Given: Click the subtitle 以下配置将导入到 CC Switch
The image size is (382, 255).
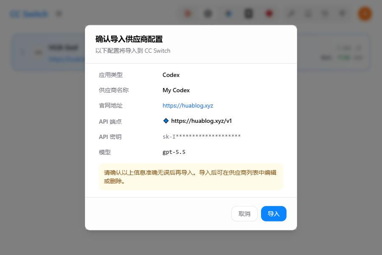Looking at the screenshot, I should [133, 51].
